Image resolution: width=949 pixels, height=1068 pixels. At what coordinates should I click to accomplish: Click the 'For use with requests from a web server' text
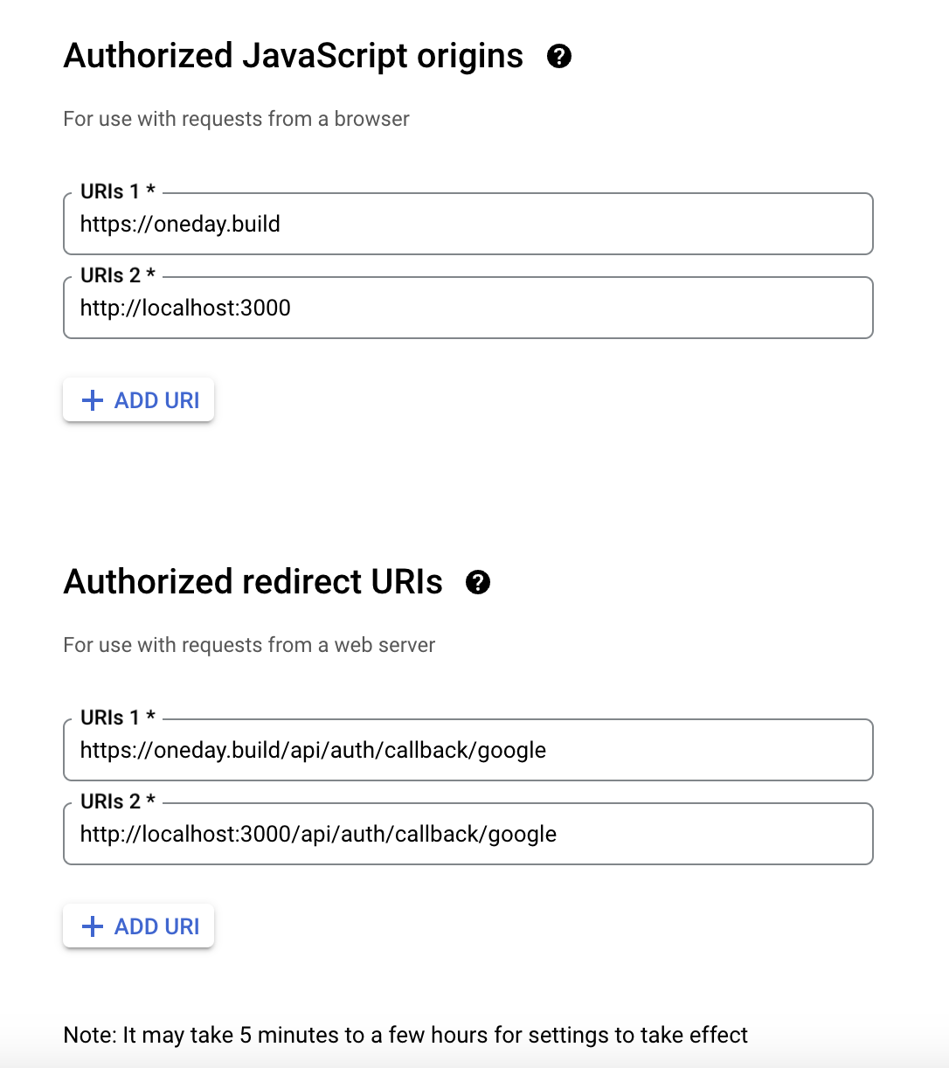click(x=250, y=645)
